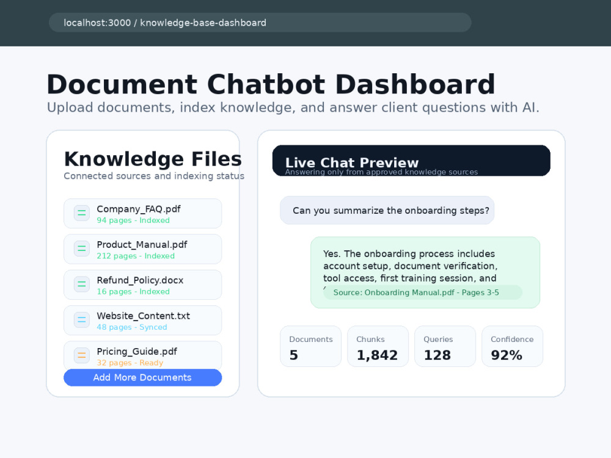Click the Chunks 1,842 stat card

(378, 346)
